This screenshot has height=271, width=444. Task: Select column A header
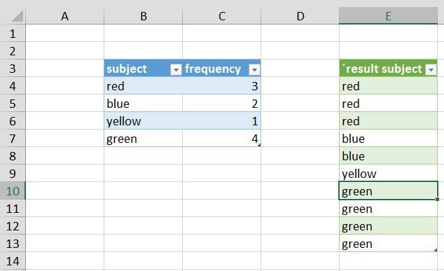click(65, 16)
